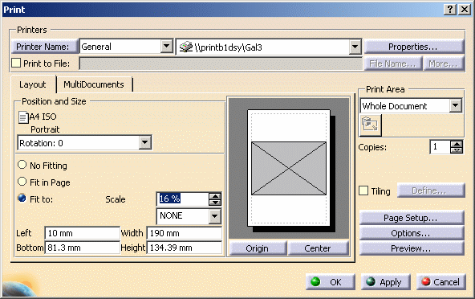Open the NONE scale format dropdown
The width and height of the screenshot is (475, 299).
coord(215,216)
